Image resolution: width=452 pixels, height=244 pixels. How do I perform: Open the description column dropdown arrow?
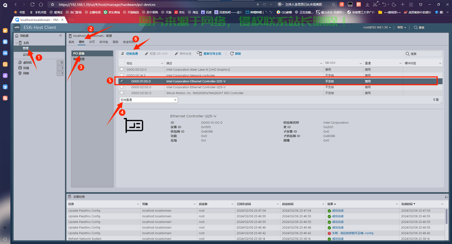(x=321, y=63)
